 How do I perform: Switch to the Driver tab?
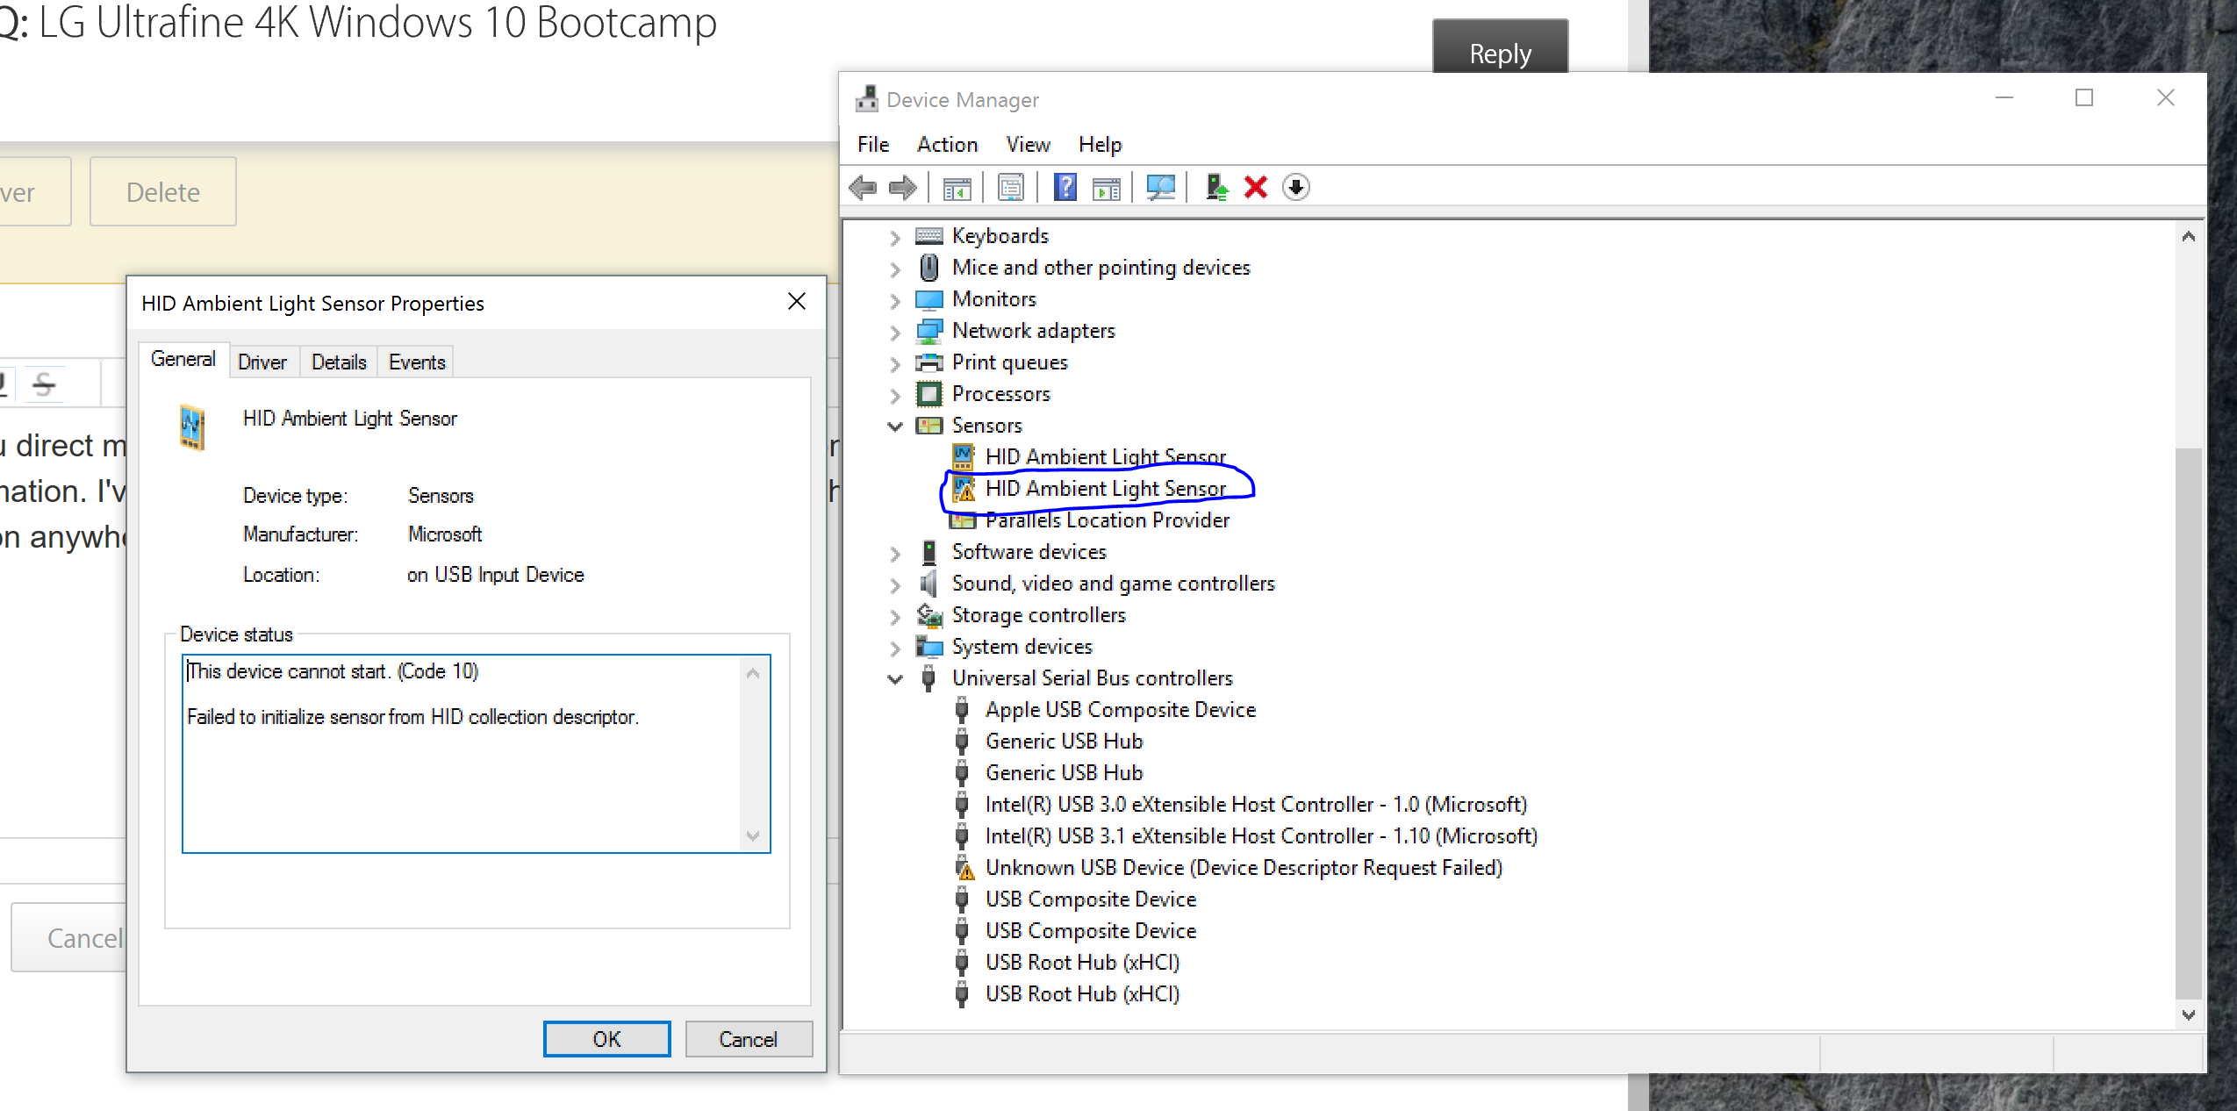coord(262,362)
